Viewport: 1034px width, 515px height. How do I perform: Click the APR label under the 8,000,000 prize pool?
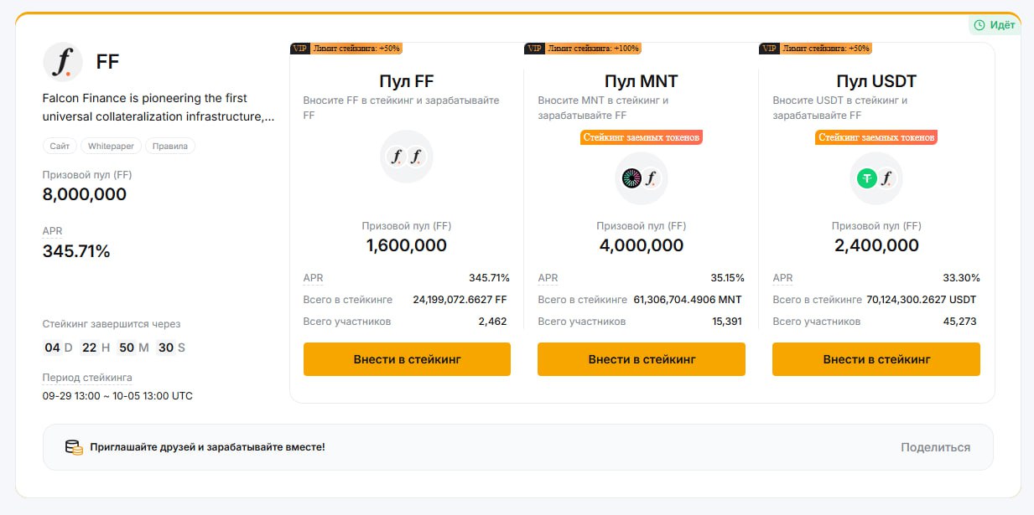[x=52, y=231]
